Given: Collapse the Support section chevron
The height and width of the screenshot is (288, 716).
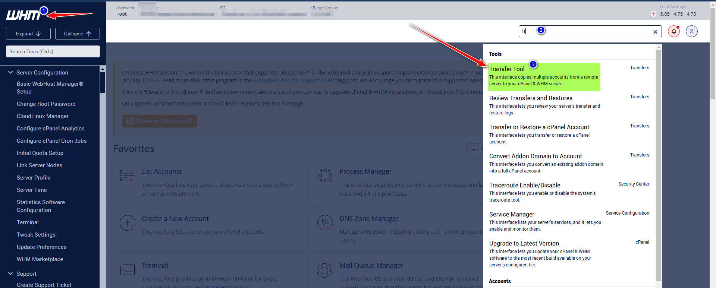Looking at the screenshot, I should click(10, 274).
